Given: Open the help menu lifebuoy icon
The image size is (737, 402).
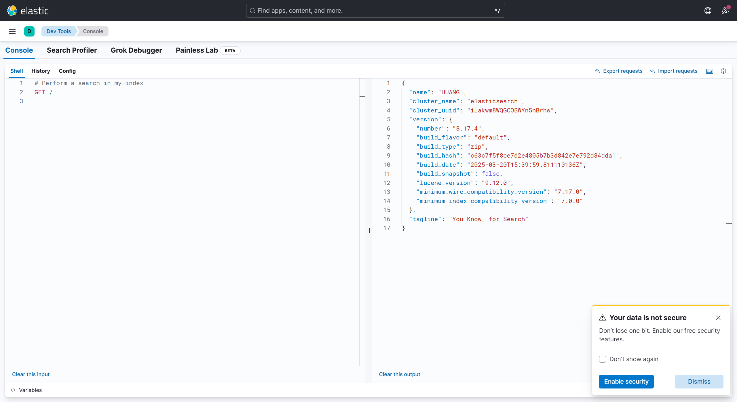Looking at the screenshot, I should (708, 11).
